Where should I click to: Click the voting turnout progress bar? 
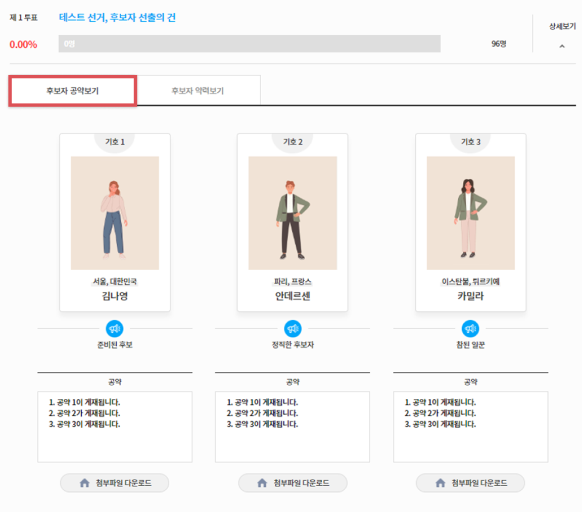pos(250,44)
